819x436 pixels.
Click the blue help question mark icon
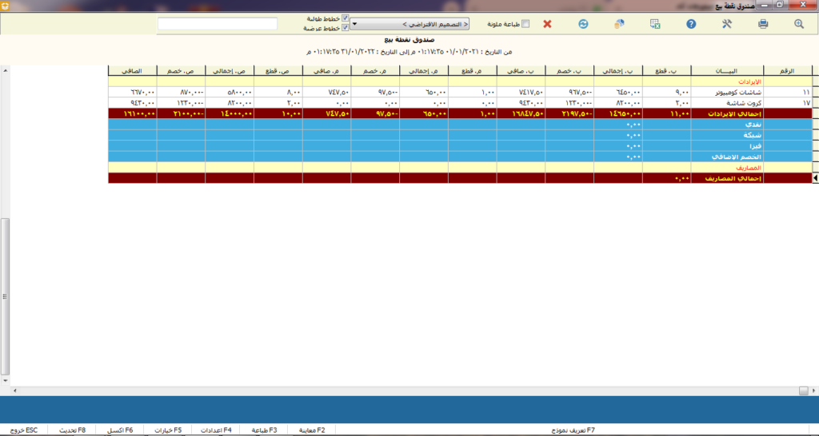(691, 24)
